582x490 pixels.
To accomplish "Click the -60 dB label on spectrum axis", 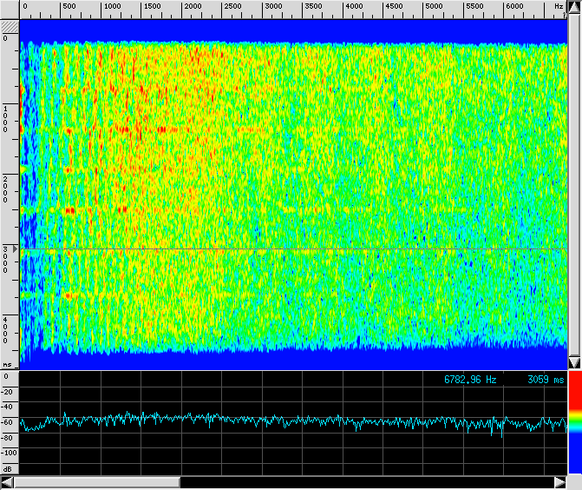I will pos(9,422).
